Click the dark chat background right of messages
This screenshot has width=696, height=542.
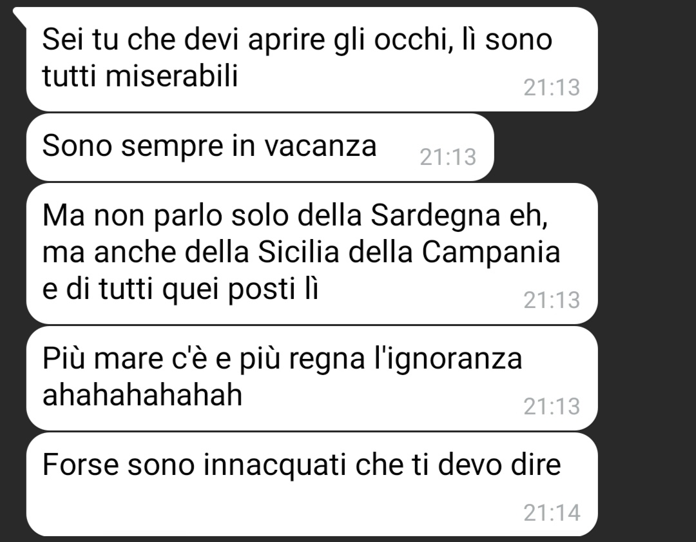point(647,271)
